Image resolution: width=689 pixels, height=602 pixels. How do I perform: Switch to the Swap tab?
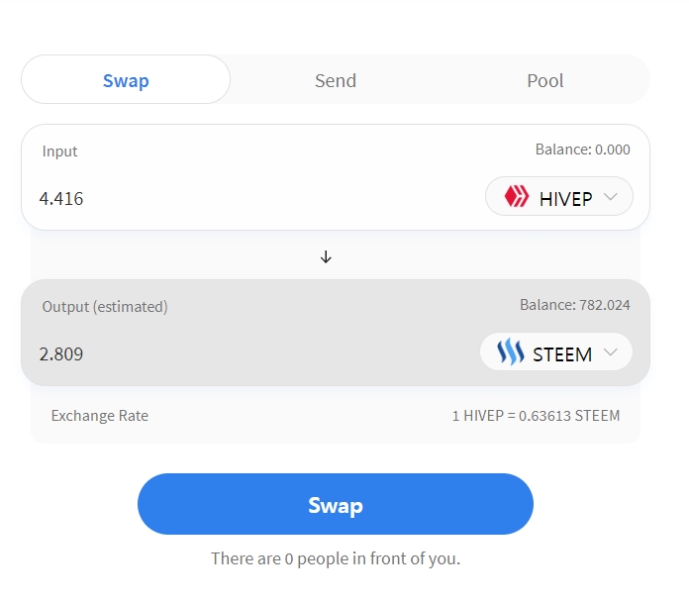126,80
